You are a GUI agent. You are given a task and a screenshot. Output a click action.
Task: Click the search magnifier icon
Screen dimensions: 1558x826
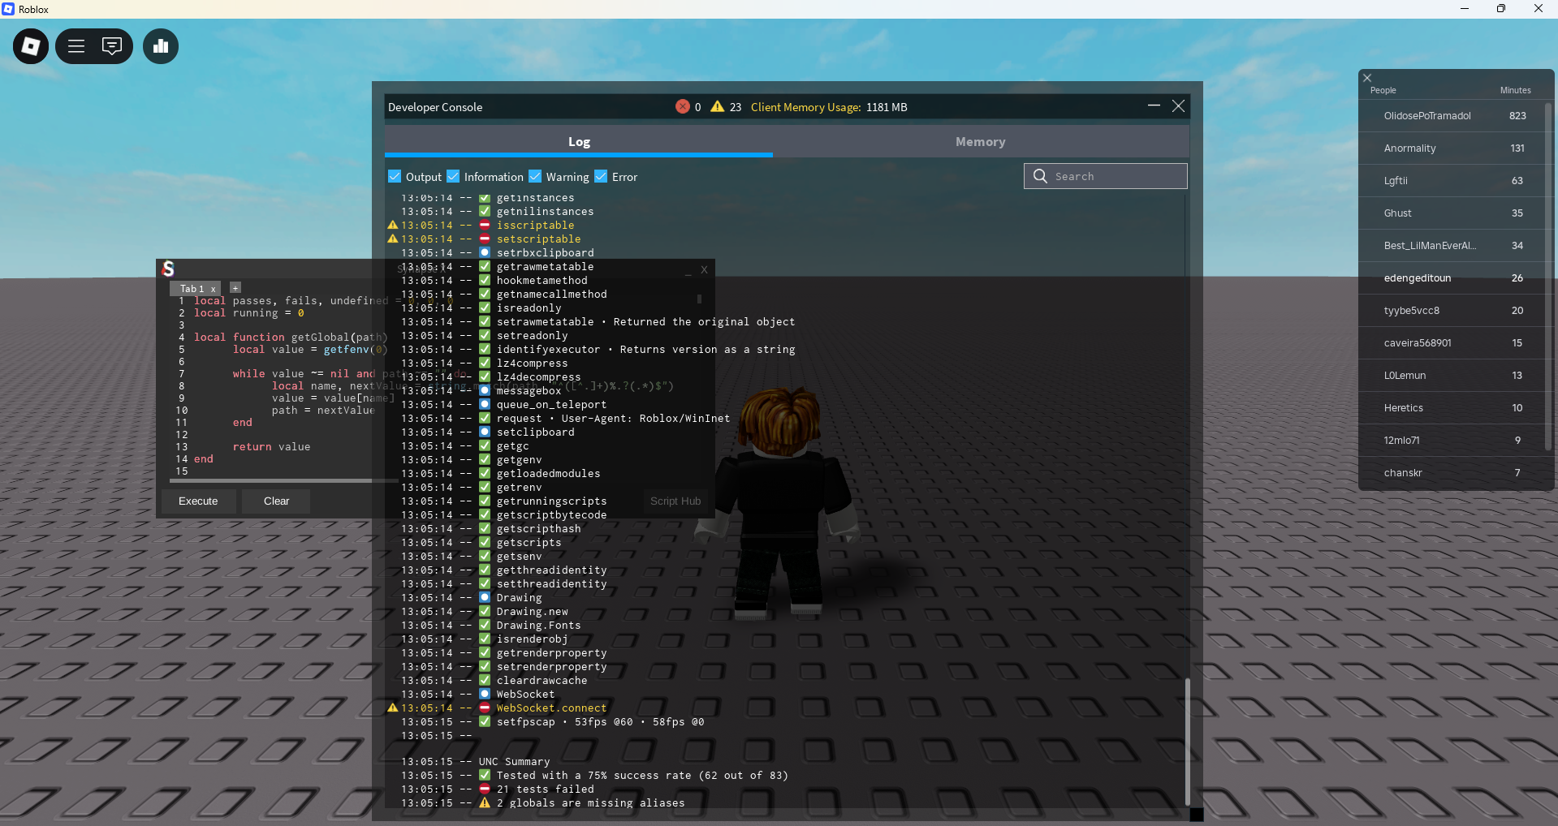(1040, 176)
